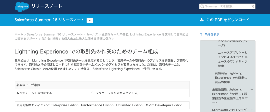Click 使用可能なエディション text row

point(102,105)
